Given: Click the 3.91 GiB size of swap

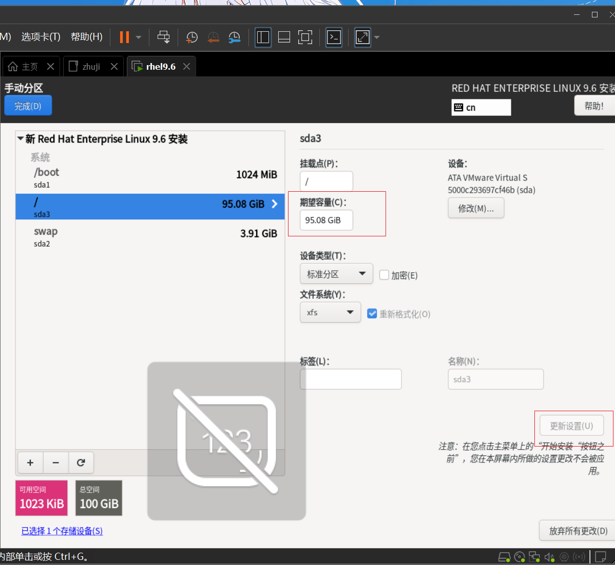Looking at the screenshot, I should point(258,233).
